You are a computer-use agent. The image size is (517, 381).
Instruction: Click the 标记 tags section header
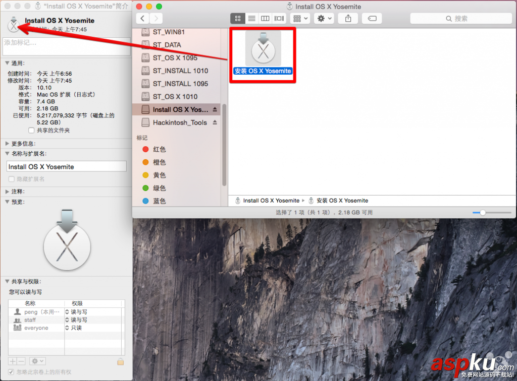pyautogui.click(x=142, y=138)
